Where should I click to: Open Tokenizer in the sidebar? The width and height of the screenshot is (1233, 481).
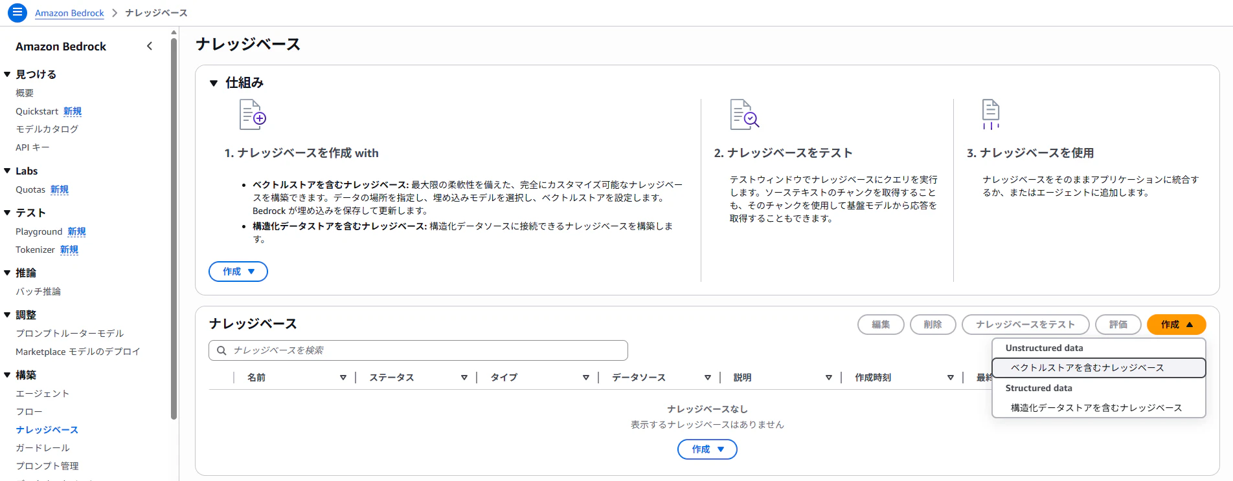tap(35, 250)
